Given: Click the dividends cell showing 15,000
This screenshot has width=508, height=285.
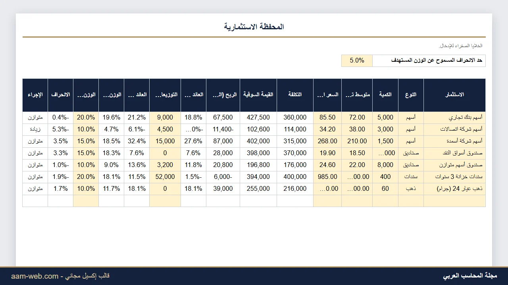Looking at the screenshot, I should click(x=165, y=141).
